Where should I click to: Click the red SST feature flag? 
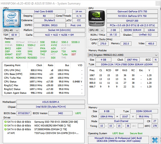click(x=74, y=54)
